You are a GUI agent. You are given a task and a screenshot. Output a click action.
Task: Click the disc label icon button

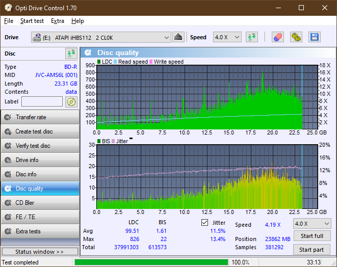71,101
